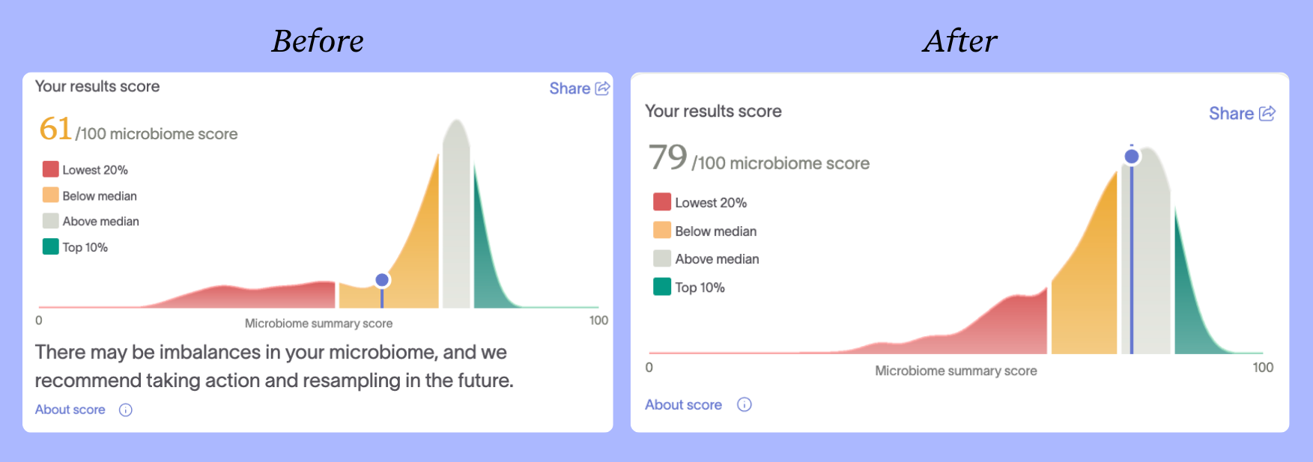Switch to the Before view

pyautogui.click(x=318, y=41)
